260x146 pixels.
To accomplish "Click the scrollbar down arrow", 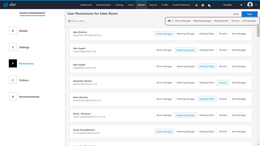I will coord(258,144).
